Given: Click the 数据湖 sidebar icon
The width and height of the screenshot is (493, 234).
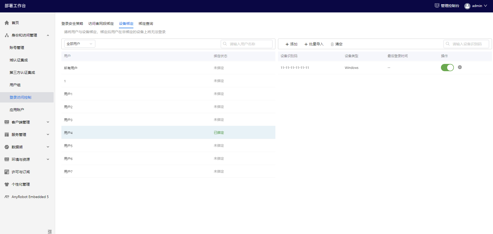Looking at the screenshot, I should tap(7, 147).
